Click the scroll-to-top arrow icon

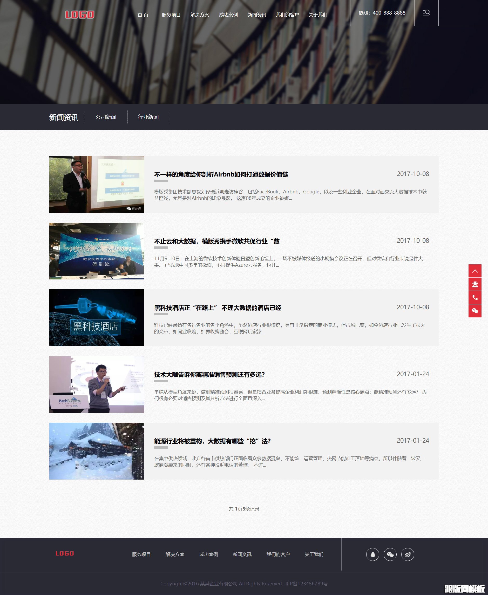click(475, 271)
